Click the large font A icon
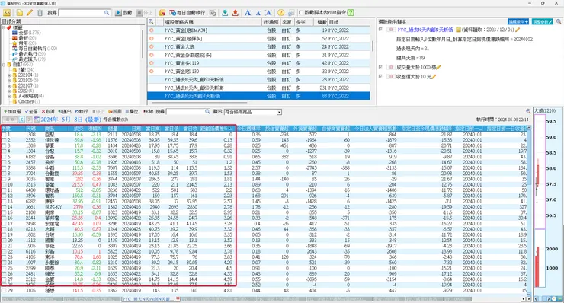Image resolution: width=564 pixels, height=303 pixels. (x=248, y=13)
